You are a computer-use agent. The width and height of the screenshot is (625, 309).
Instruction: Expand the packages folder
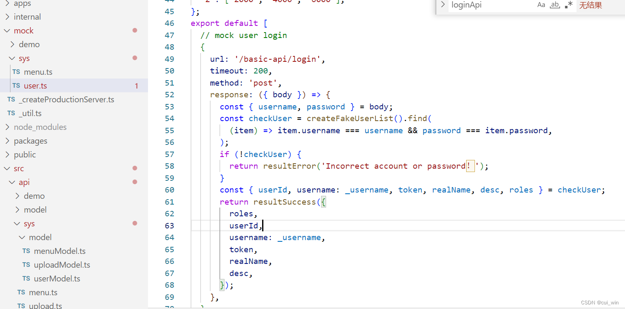coord(7,141)
